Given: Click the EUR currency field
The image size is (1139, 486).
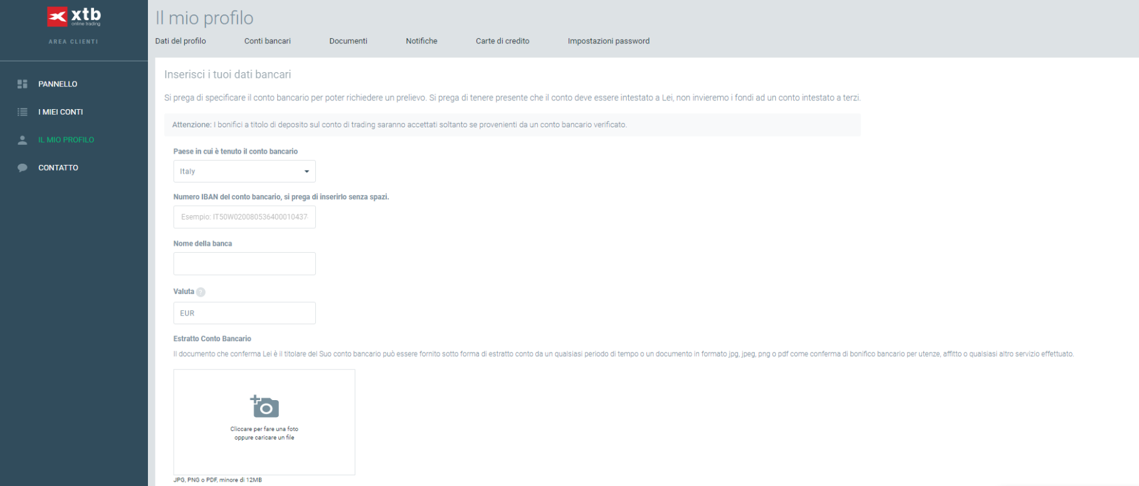Looking at the screenshot, I should (x=244, y=313).
